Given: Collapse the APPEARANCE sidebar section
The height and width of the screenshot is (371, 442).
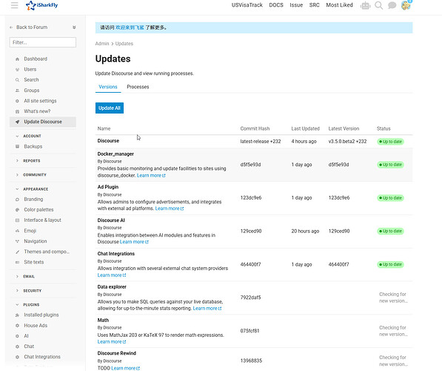Looking at the screenshot, I should (36, 188).
